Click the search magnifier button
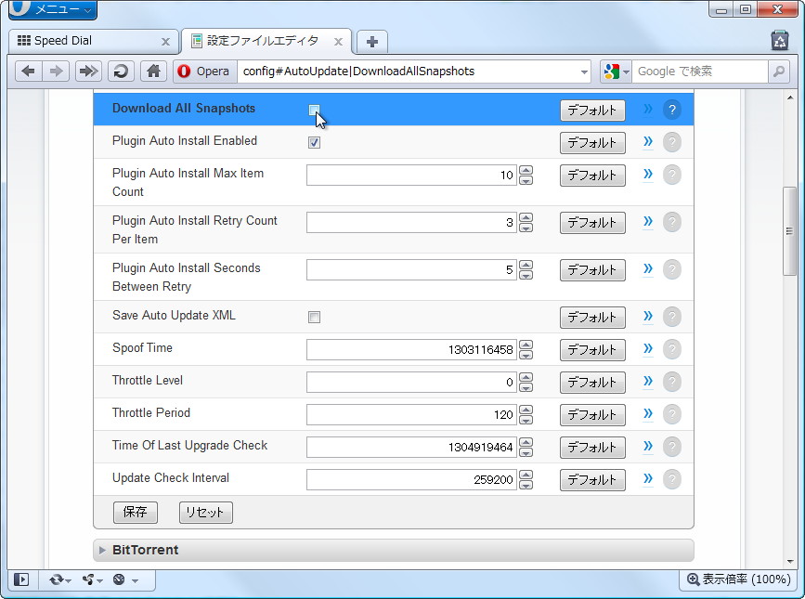The width and height of the screenshot is (805, 599). [x=779, y=71]
